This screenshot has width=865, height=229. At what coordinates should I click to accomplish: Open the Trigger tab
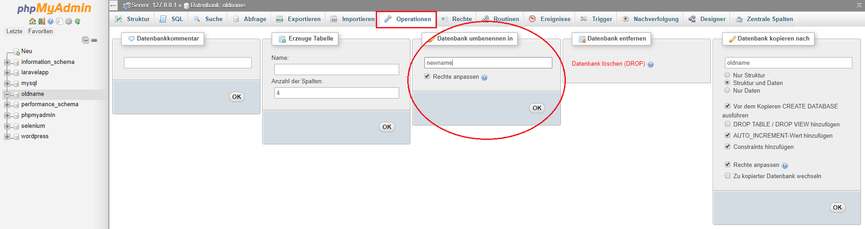[596, 19]
